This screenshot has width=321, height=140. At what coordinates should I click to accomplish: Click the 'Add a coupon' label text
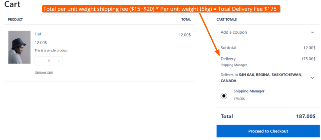pyautogui.click(x=234, y=32)
